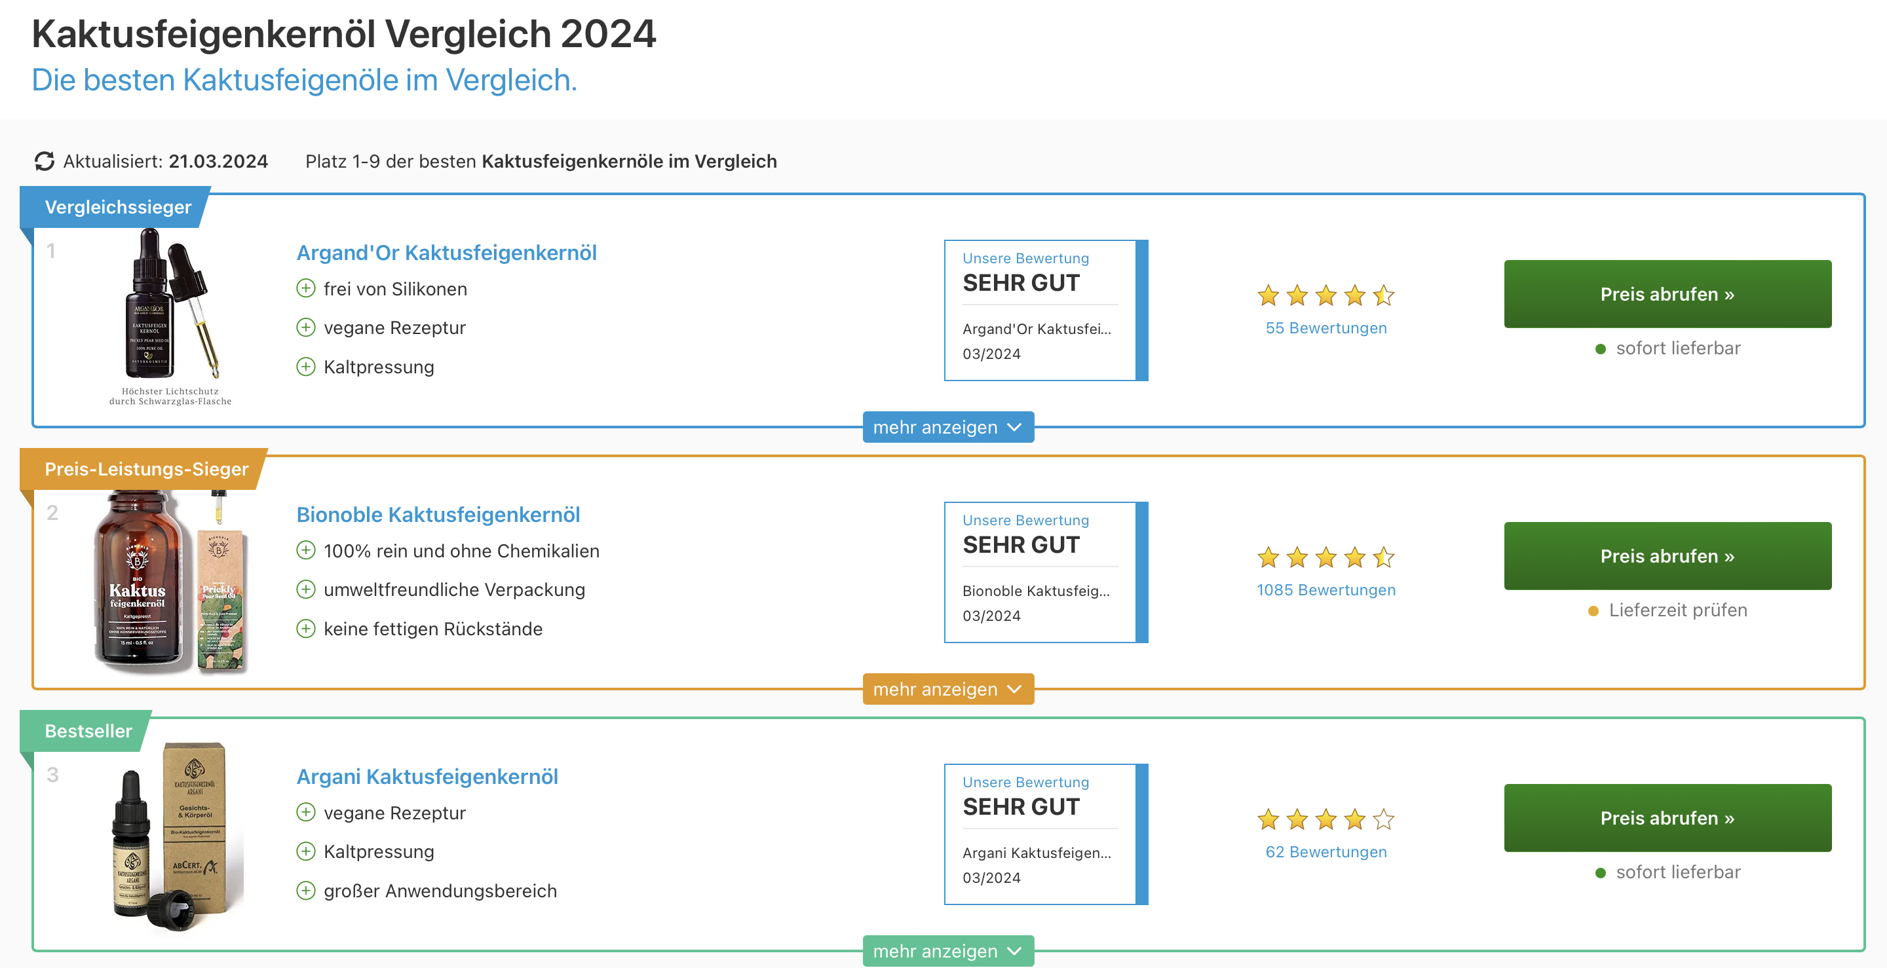This screenshot has width=1887, height=968.
Task: Select the Preis-Leistungs-Sieger ribbon label
Action: coord(145,469)
